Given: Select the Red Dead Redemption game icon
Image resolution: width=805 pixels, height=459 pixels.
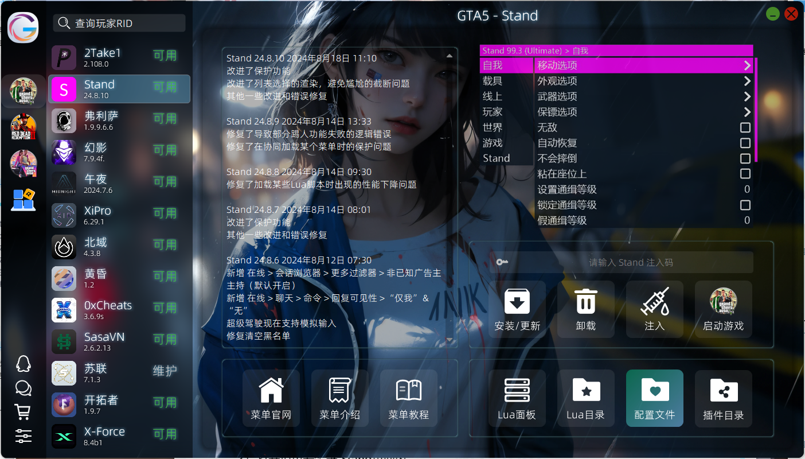Looking at the screenshot, I should point(24,127).
